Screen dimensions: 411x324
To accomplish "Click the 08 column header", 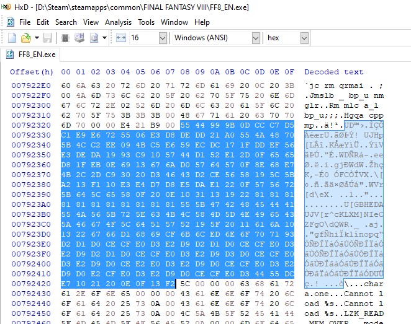I will [185, 72].
